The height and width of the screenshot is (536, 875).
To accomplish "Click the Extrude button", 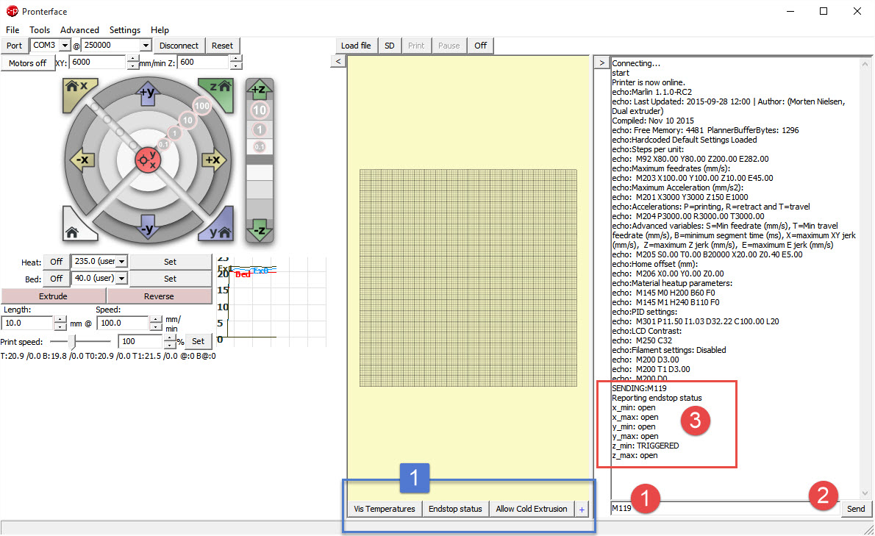I will point(53,296).
